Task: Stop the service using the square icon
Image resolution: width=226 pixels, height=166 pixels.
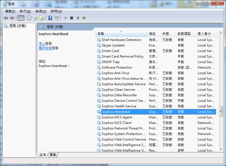Action: click(72, 18)
